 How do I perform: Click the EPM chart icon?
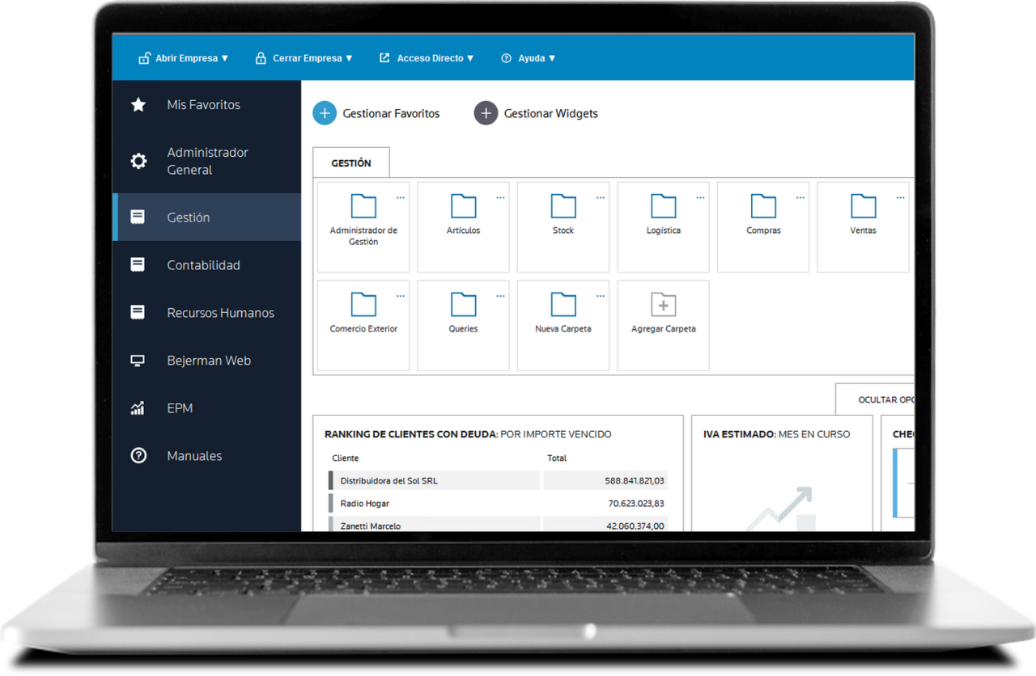coord(138,408)
